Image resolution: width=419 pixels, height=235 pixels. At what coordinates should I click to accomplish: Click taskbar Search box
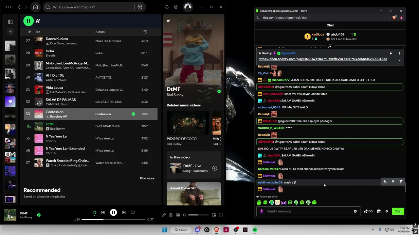tap(181, 230)
